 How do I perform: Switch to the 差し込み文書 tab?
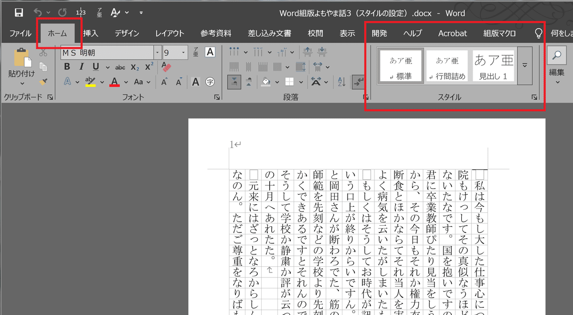click(269, 33)
